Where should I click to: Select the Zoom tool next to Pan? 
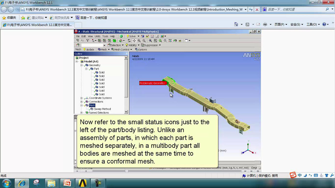[139, 41]
